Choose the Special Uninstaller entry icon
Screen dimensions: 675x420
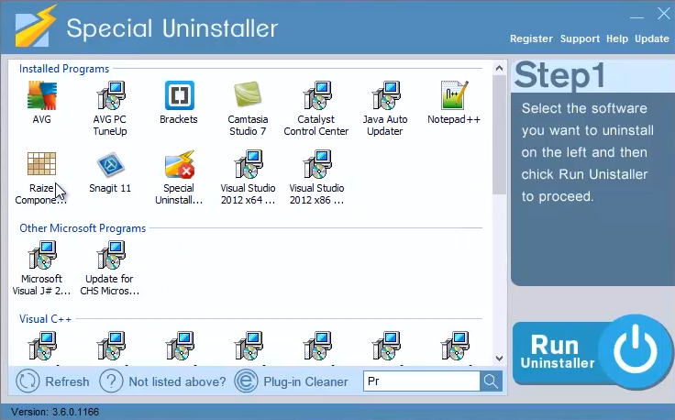pyautogui.click(x=179, y=164)
